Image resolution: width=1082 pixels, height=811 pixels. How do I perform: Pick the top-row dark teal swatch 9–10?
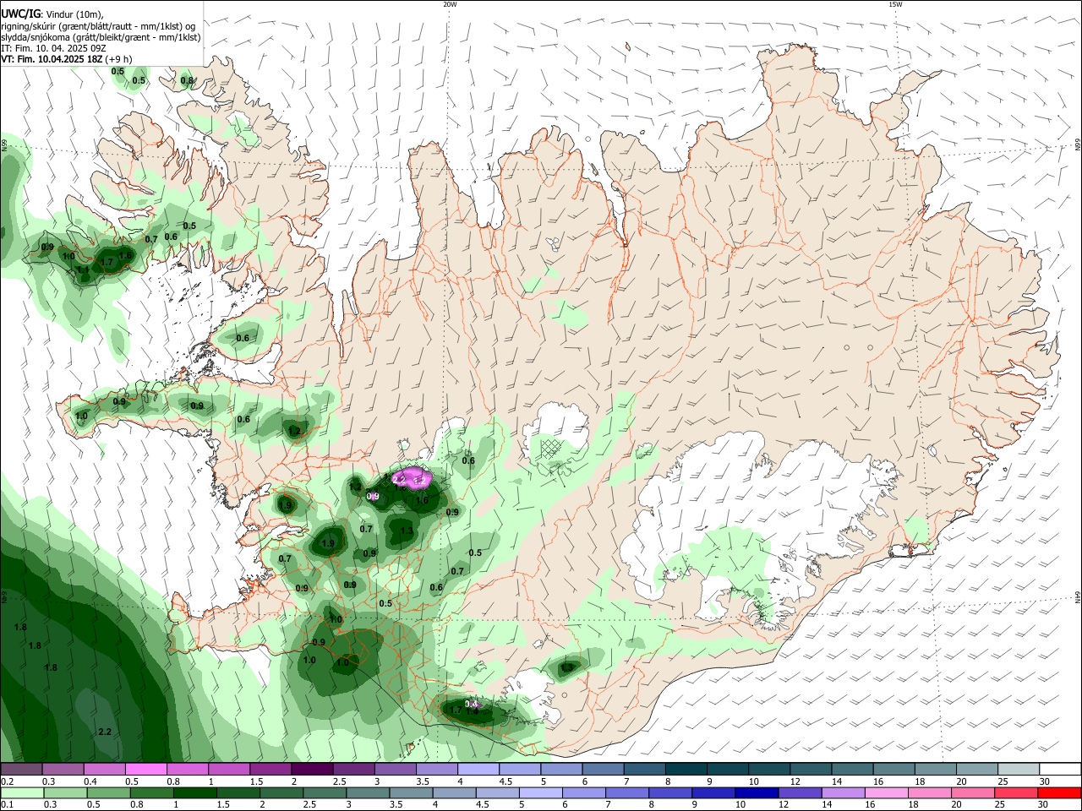coord(729,769)
